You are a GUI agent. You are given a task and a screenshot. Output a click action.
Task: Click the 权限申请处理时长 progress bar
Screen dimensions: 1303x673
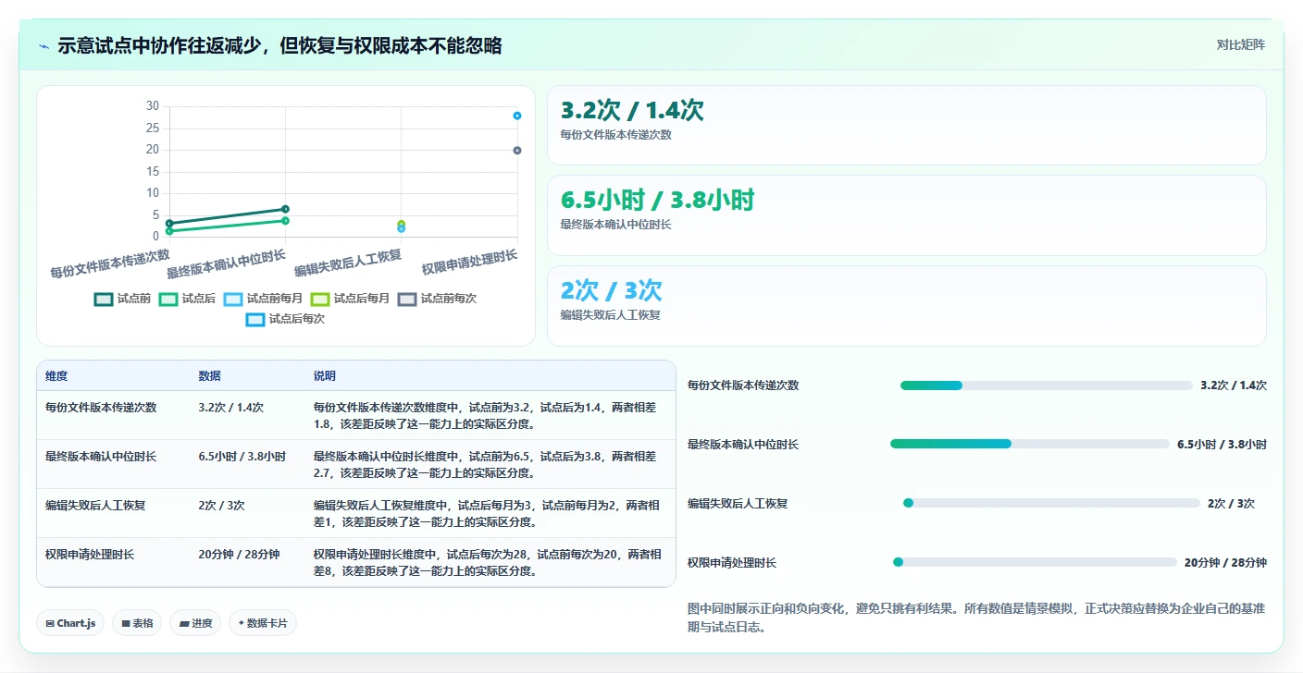click(x=1035, y=562)
